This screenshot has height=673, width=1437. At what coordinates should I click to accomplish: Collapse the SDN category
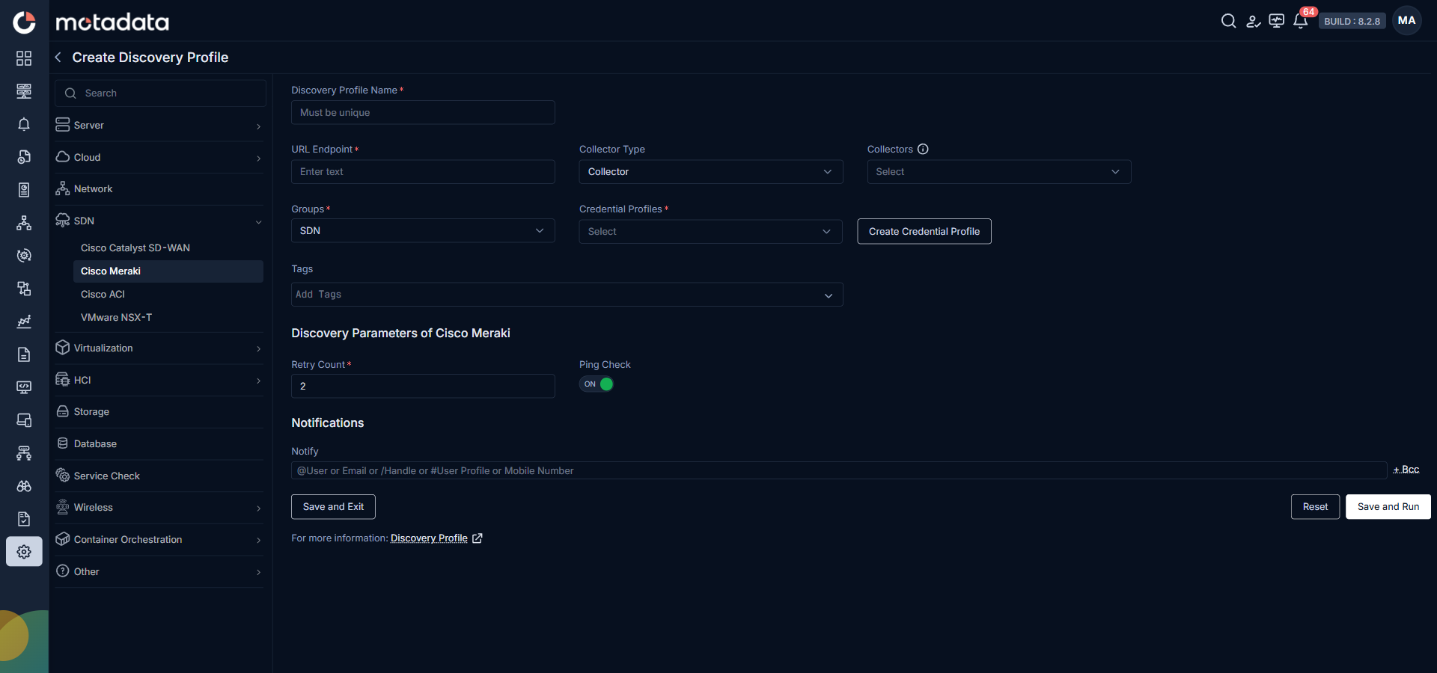tap(159, 221)
